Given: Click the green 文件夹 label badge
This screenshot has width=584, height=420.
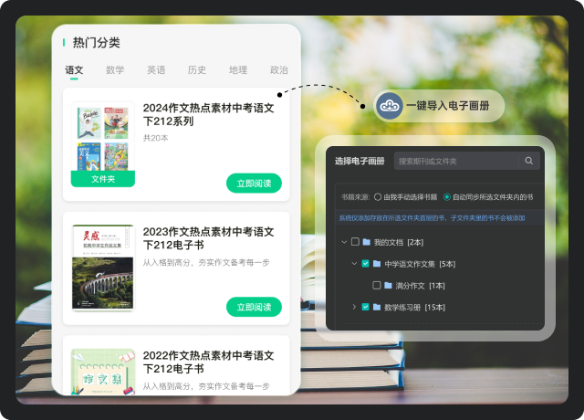Looking at the screenshot, I should 103,179.
